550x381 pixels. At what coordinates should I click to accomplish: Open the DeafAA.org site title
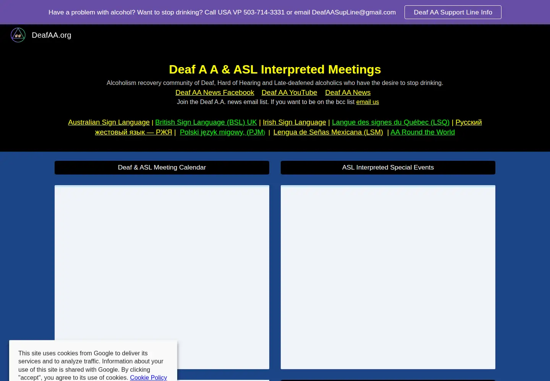52,35
